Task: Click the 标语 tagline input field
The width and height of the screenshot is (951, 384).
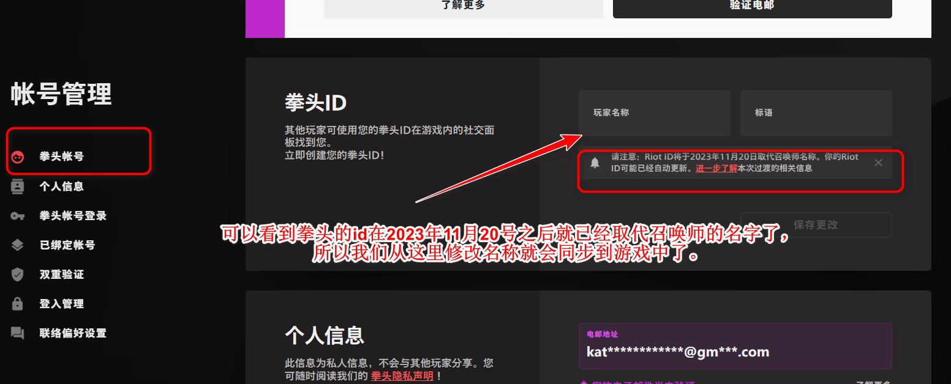Action: pos(816,113)
